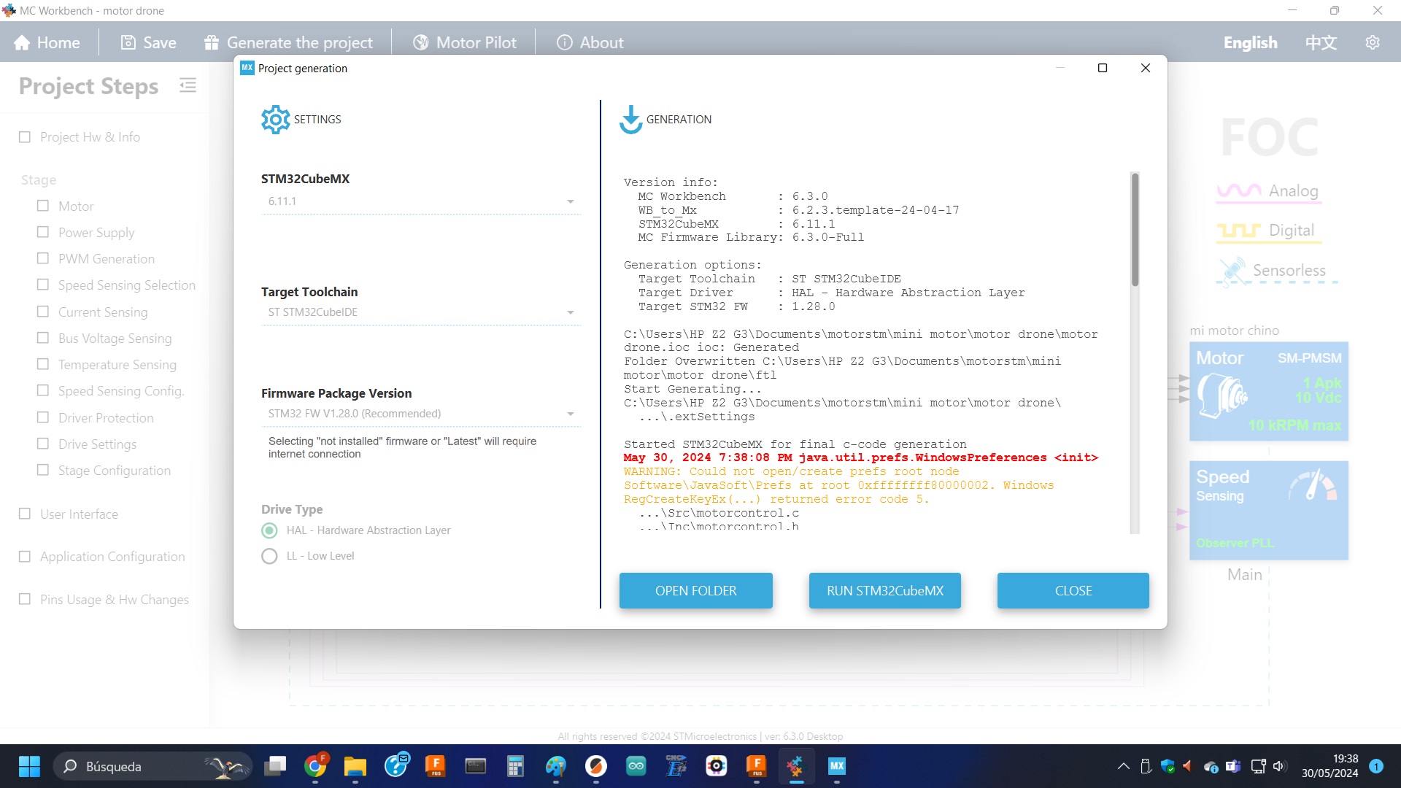Select HAL - Hardware Abstraction Layer radio
This screenshot has width=1401, height=788.
pos(269,530)
